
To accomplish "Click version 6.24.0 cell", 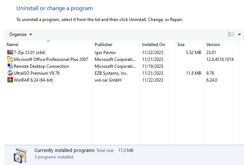I will [x=212, y=80].
